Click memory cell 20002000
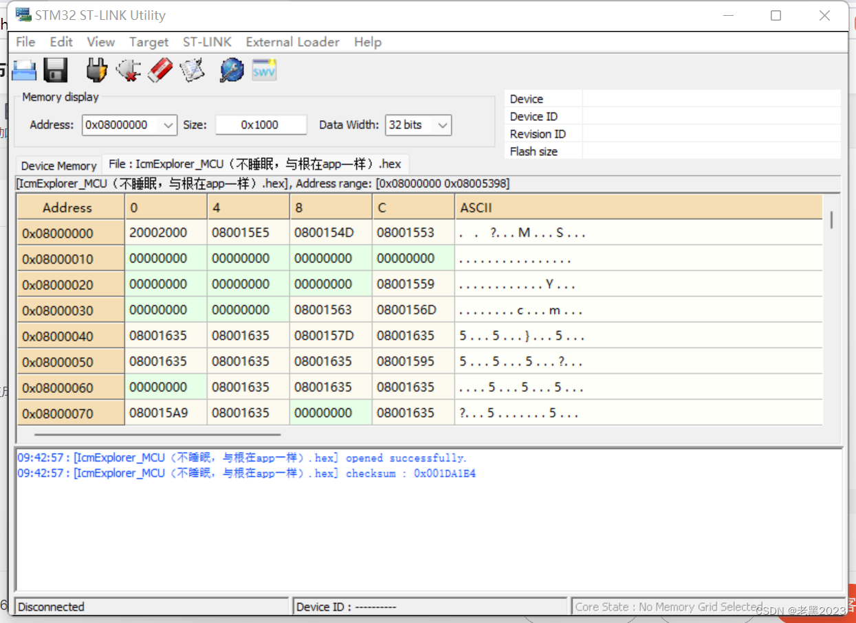 point(166,232)
